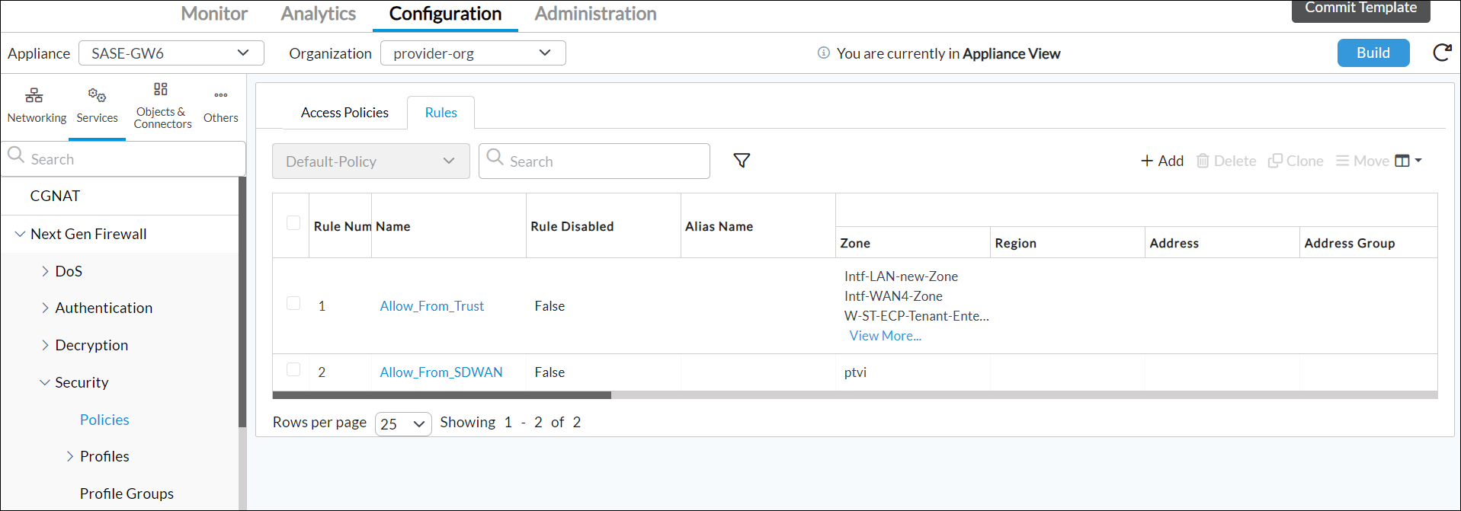Viewport: 1461px width, 511px height.
Task: Click the table horizontal scrollbar thumb
Action: tap(442, 395)
